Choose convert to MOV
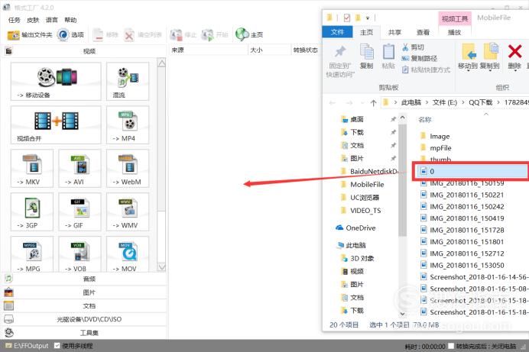The image size is (529, 352). (128, 254)
